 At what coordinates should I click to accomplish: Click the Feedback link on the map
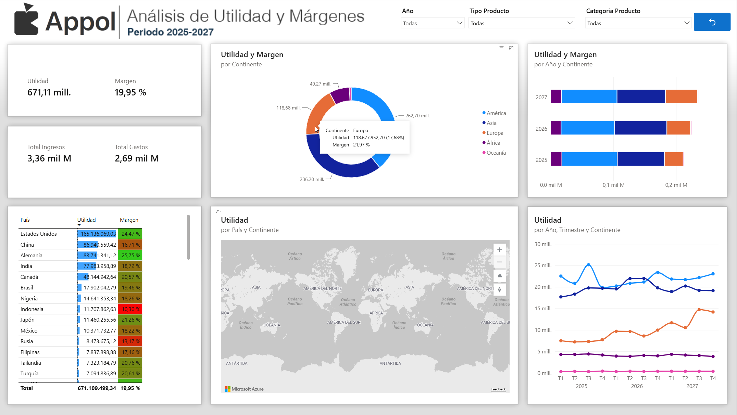point(498,389)
